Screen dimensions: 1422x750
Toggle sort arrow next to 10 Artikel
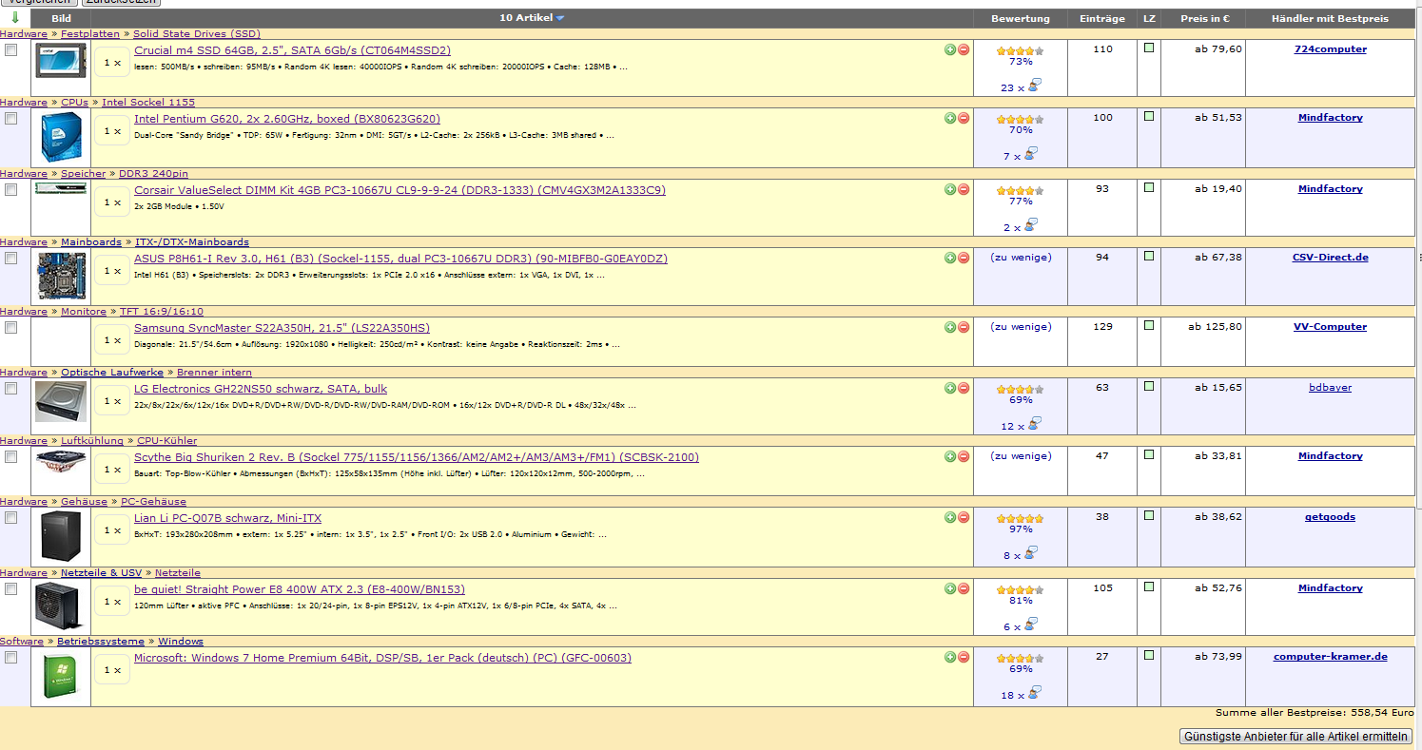[560, 18]
